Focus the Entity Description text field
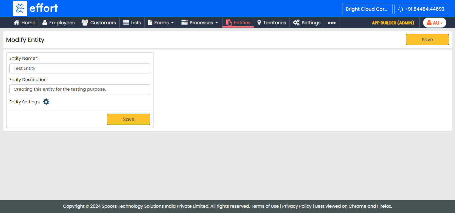Screen dimensions: 455x213 coord(80,89)
